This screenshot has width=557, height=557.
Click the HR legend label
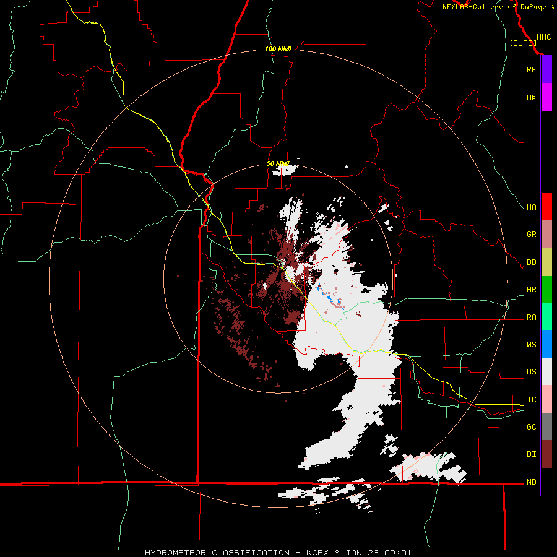(x=531, y=290)
